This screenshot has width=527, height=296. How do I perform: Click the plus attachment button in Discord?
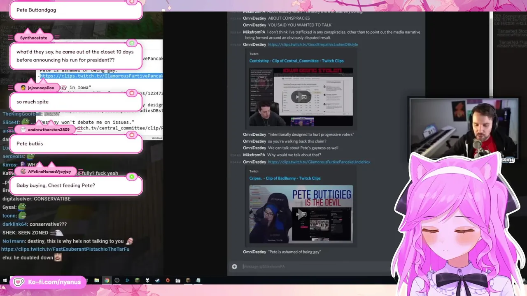tap(234, 266)
